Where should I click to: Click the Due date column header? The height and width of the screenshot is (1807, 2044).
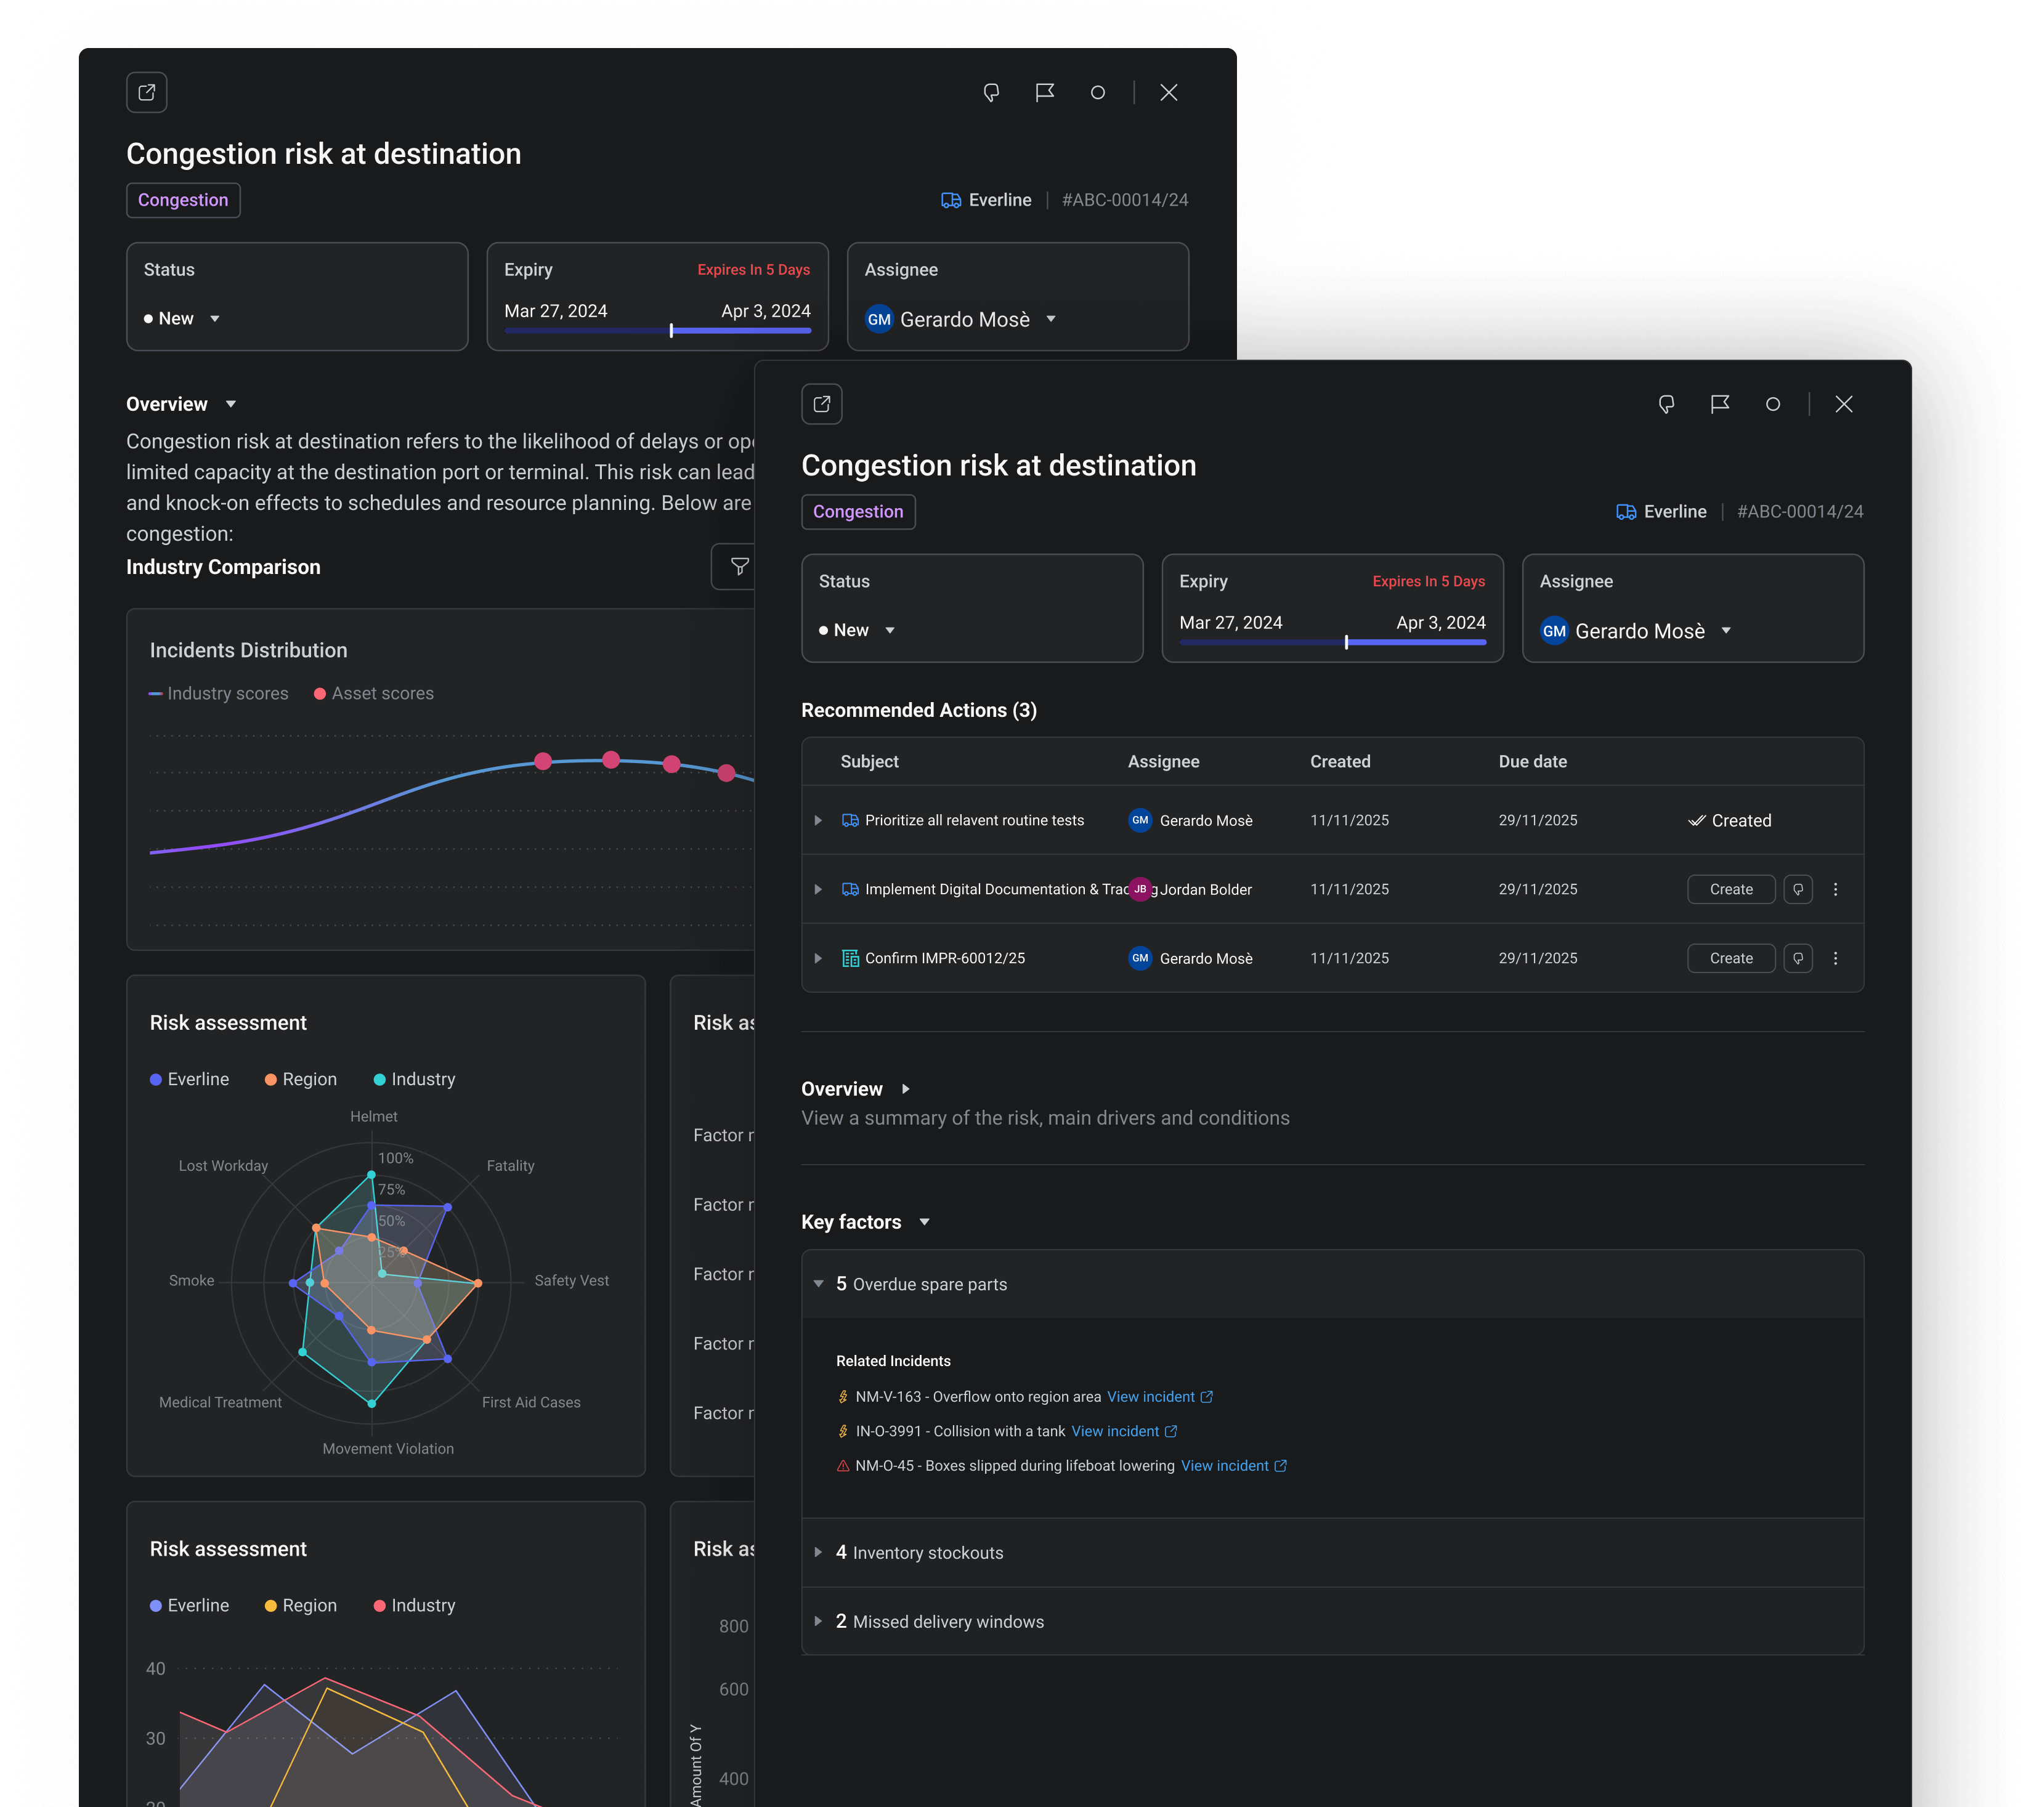1532,761
